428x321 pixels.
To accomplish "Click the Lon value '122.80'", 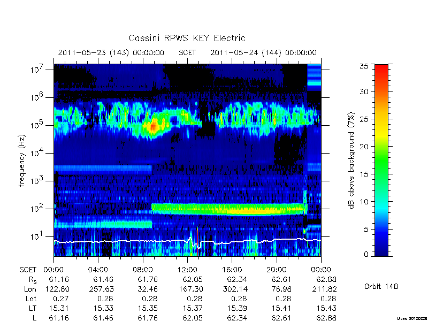I will 57,289.
